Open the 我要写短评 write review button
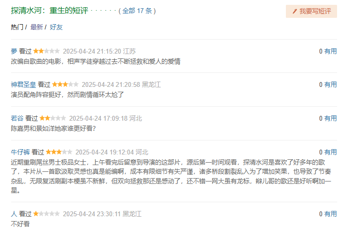 click(x=311, y=11)
